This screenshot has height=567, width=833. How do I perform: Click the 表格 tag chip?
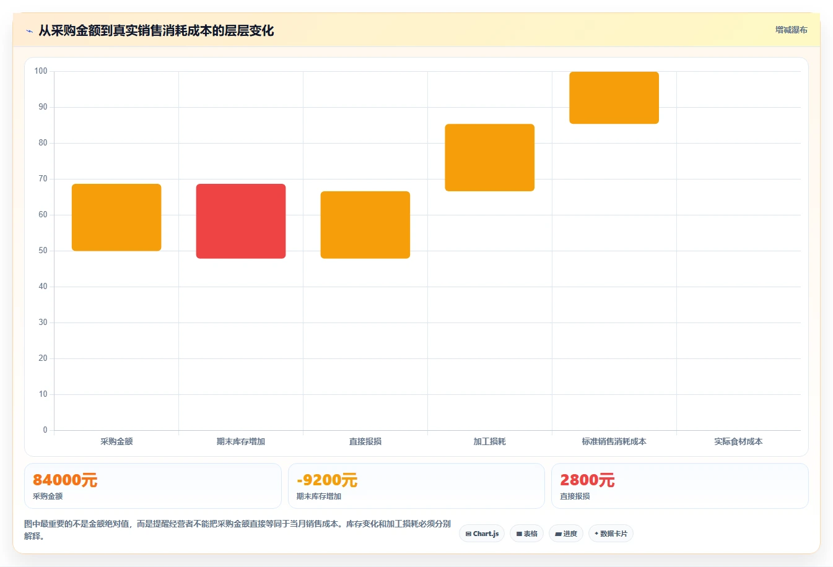pos(526,534)
